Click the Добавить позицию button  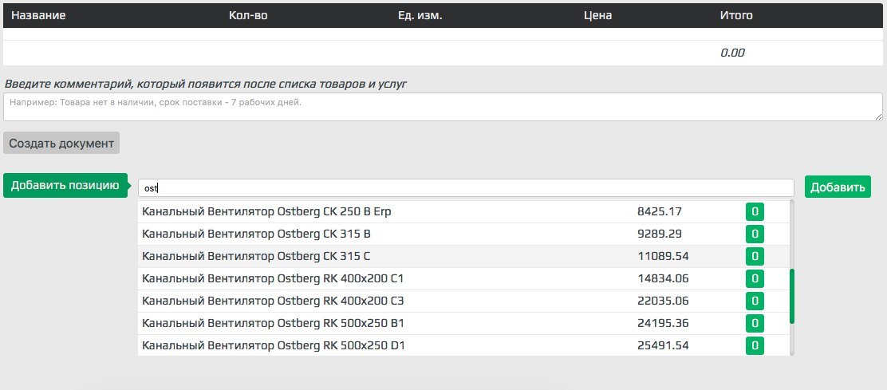click(x=65, y=185)
